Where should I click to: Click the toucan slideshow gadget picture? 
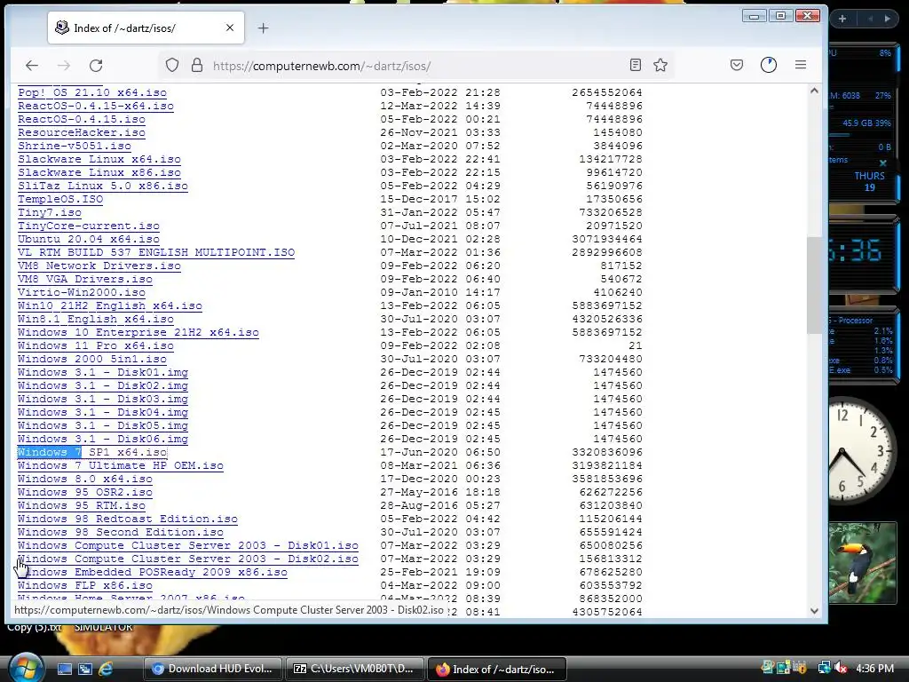coord(863,563)
